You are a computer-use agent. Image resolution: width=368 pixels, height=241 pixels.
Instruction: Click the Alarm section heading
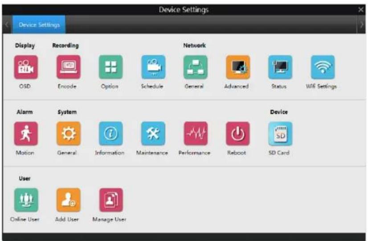[25, 112]
